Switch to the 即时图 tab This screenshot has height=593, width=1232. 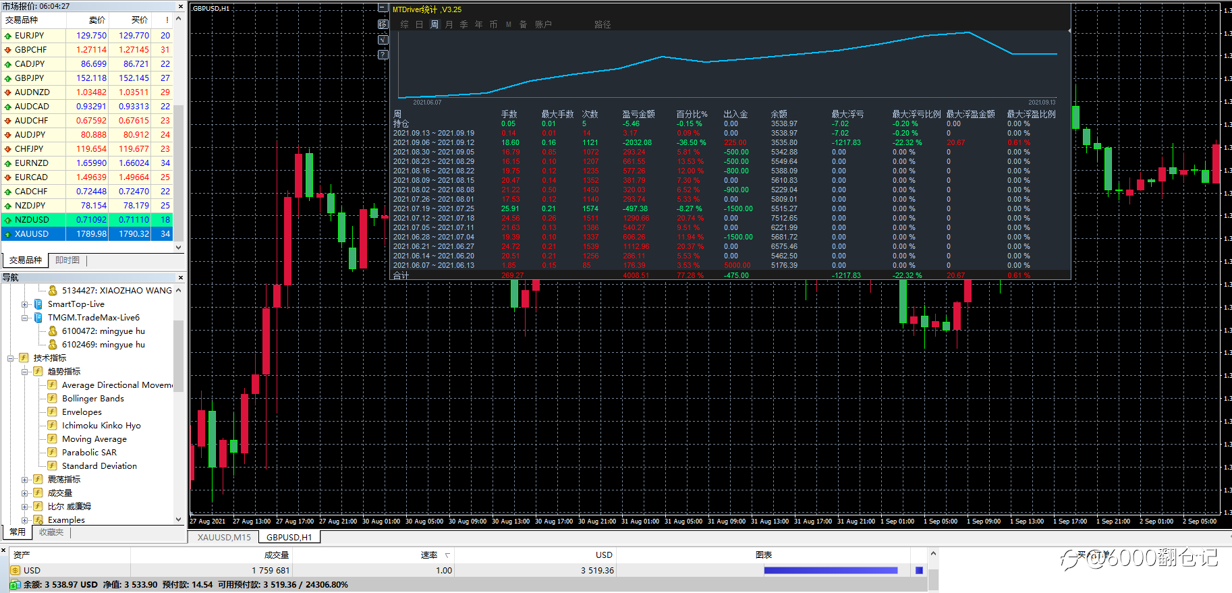point(67,260)
